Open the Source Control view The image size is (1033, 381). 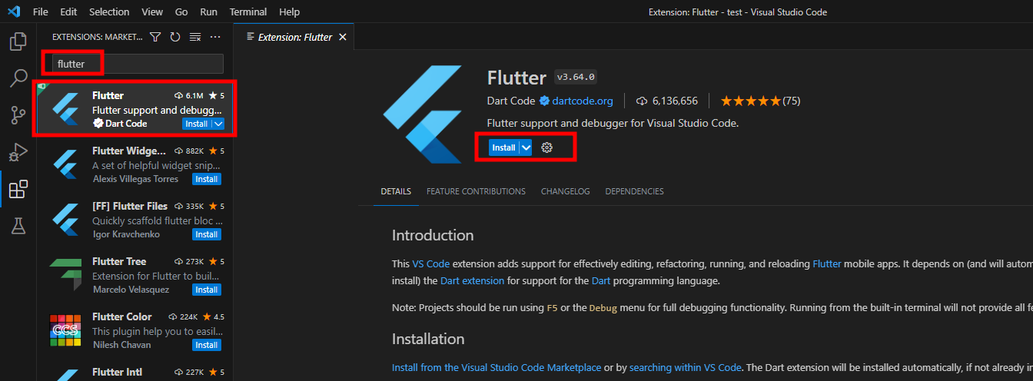coord(18,114)
